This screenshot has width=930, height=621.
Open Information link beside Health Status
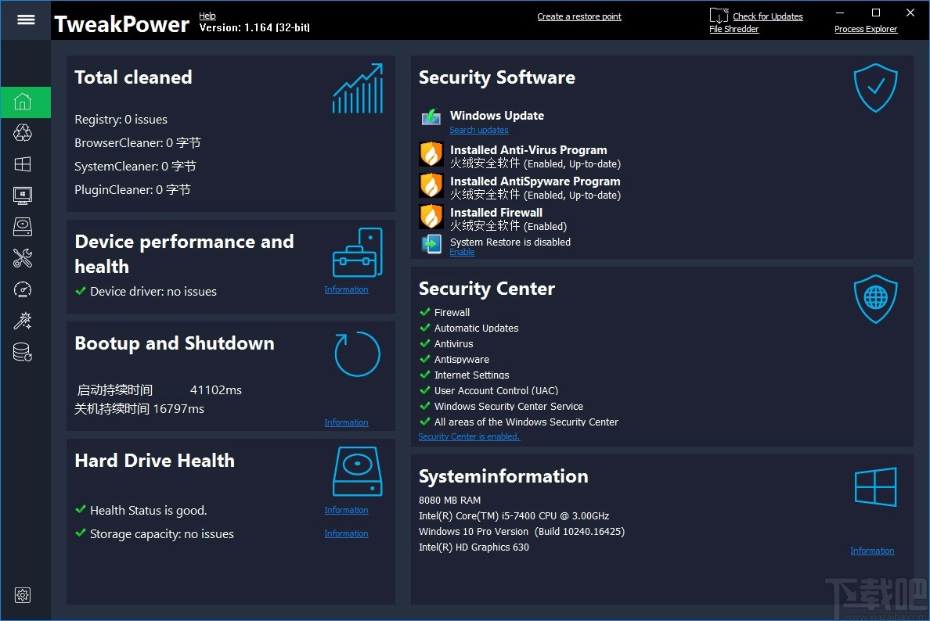[x=346, y=510]
